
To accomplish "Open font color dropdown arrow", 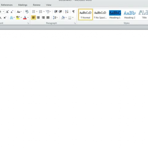I will click(x=28, y=18).
